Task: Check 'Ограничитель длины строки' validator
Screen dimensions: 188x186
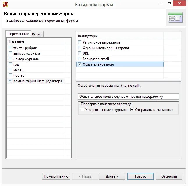Action: (x=80, y=48)
